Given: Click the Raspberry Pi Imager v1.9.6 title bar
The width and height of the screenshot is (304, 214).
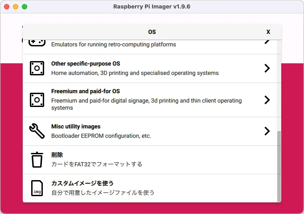Looking at the screenshot, I should 152,7.
